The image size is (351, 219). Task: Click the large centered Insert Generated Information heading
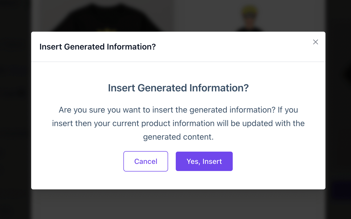point(178,88)
